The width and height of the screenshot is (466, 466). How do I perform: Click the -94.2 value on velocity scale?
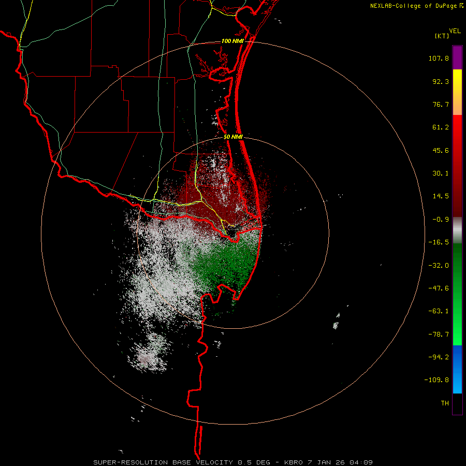pyautogui.click(x=439, y=357)
